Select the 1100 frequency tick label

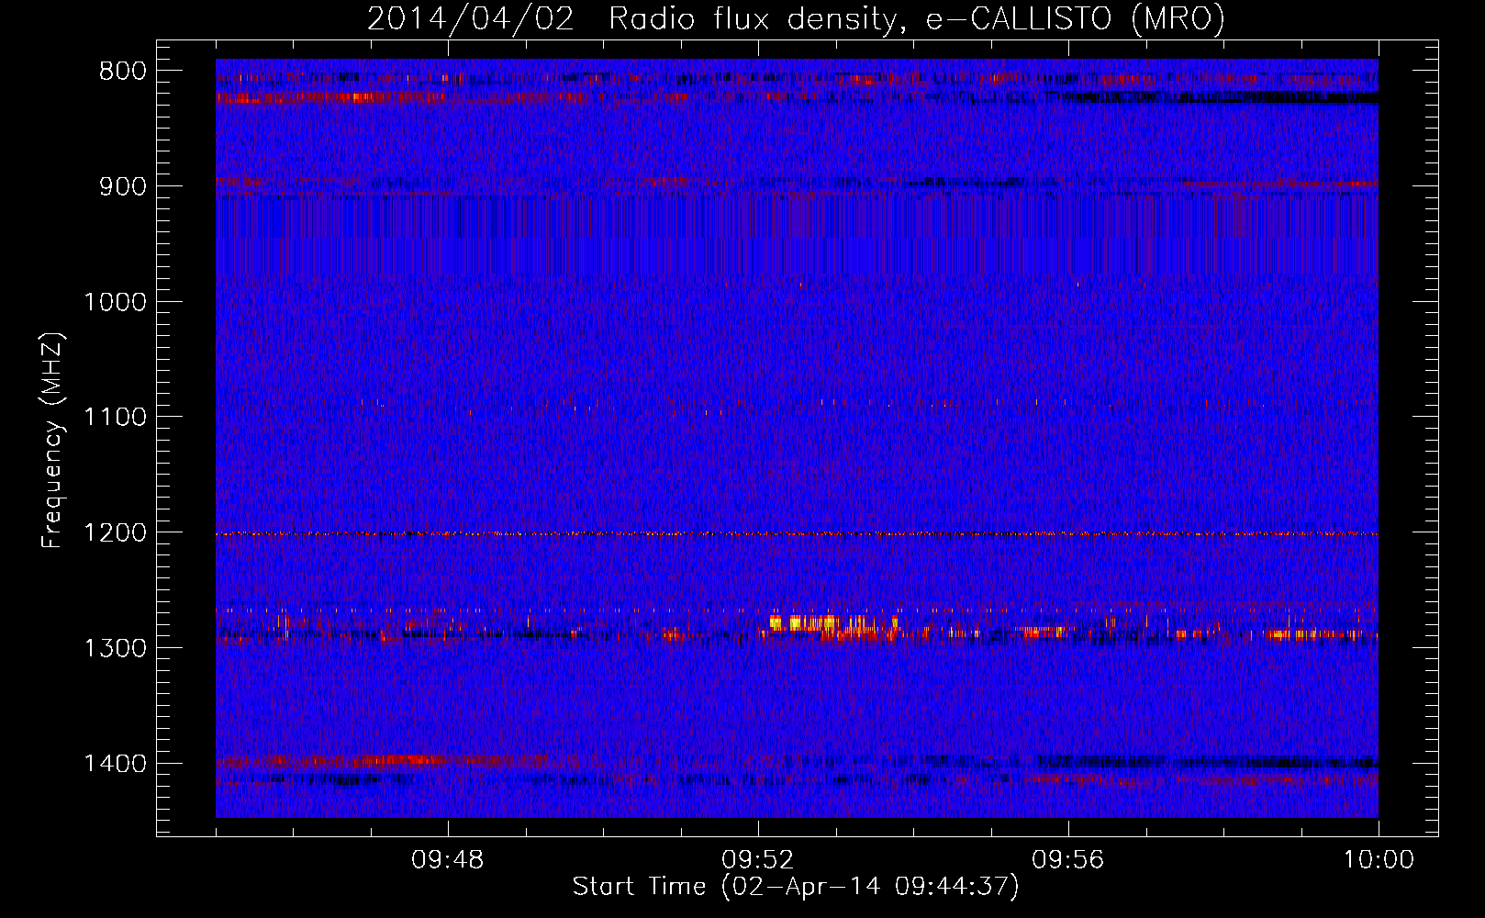116,418
